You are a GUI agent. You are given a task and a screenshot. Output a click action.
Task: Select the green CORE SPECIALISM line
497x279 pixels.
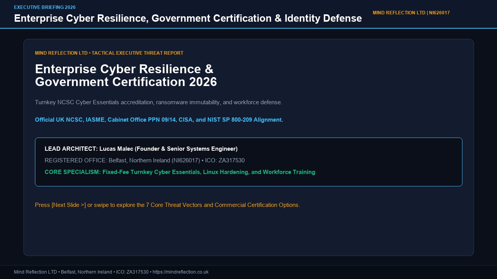[180, 172]
